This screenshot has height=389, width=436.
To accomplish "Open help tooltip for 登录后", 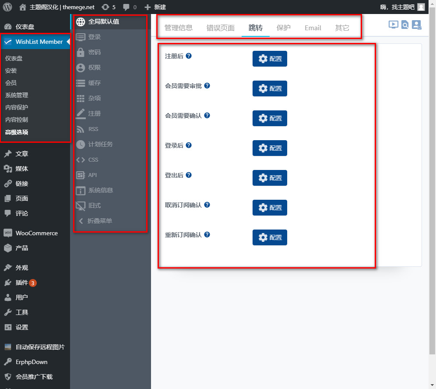I will [189, 145].
